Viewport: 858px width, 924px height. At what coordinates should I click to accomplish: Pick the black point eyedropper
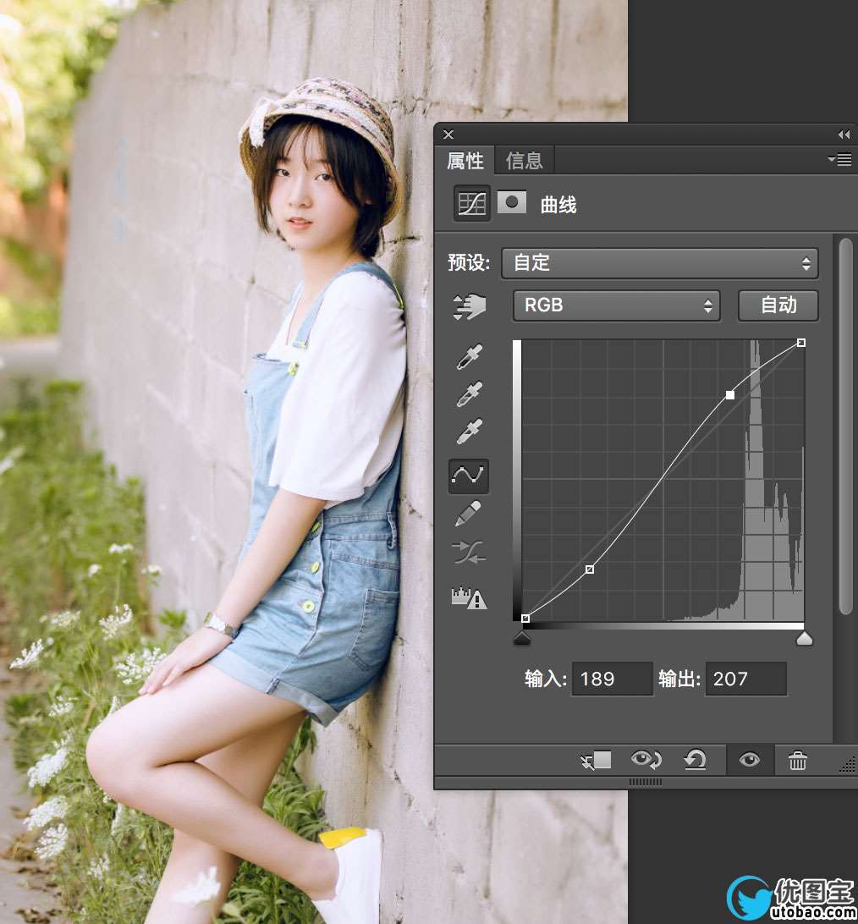tap(469, 356)
